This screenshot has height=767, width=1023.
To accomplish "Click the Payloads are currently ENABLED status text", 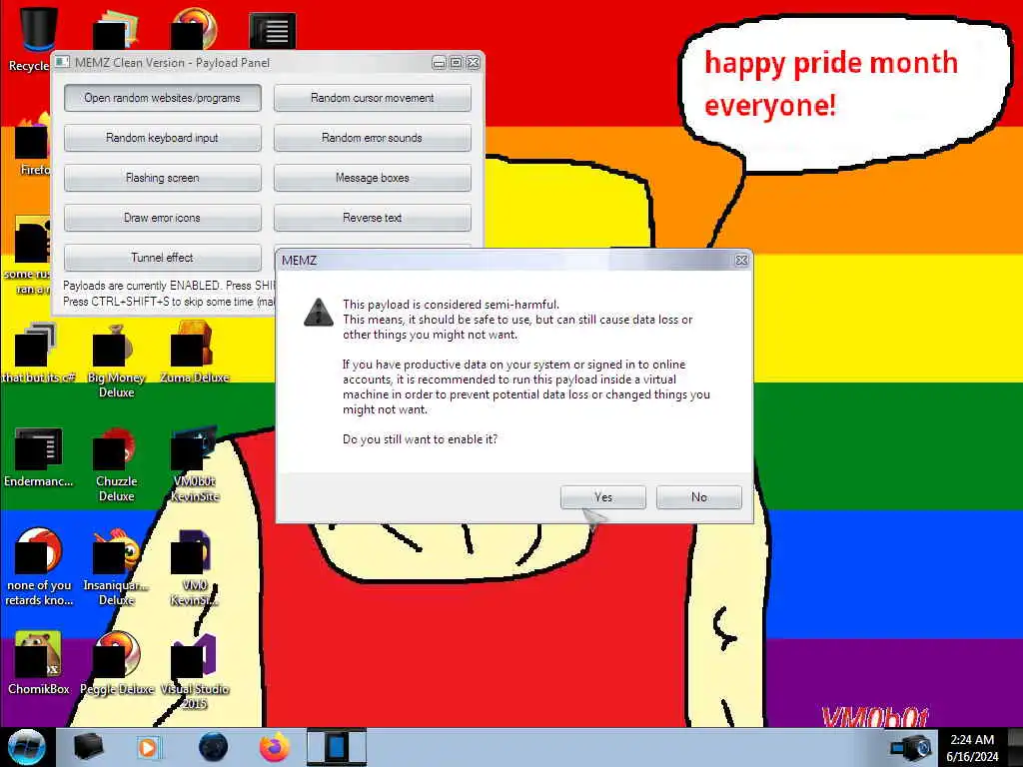I will click(169, 286).
